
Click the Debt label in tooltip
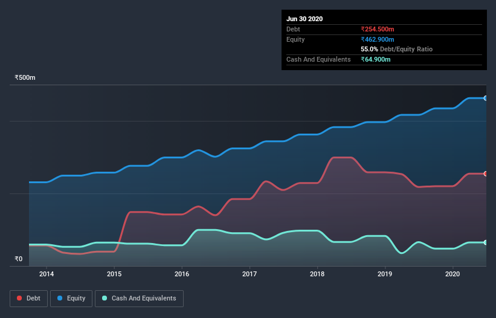tap(293, 29)
